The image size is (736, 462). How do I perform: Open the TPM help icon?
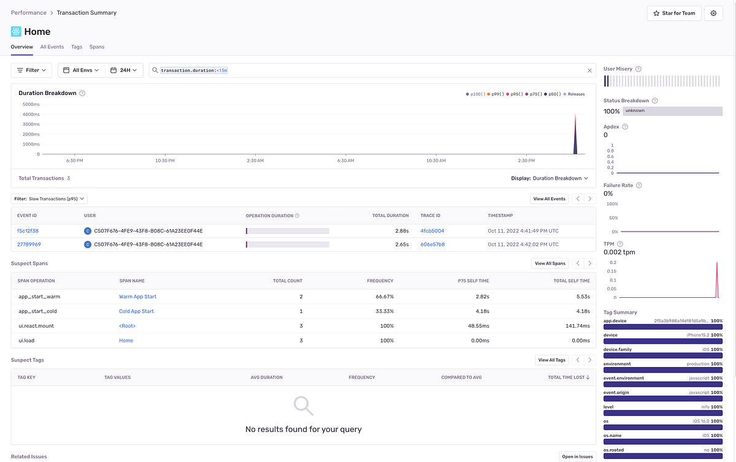tap(621, 243)
